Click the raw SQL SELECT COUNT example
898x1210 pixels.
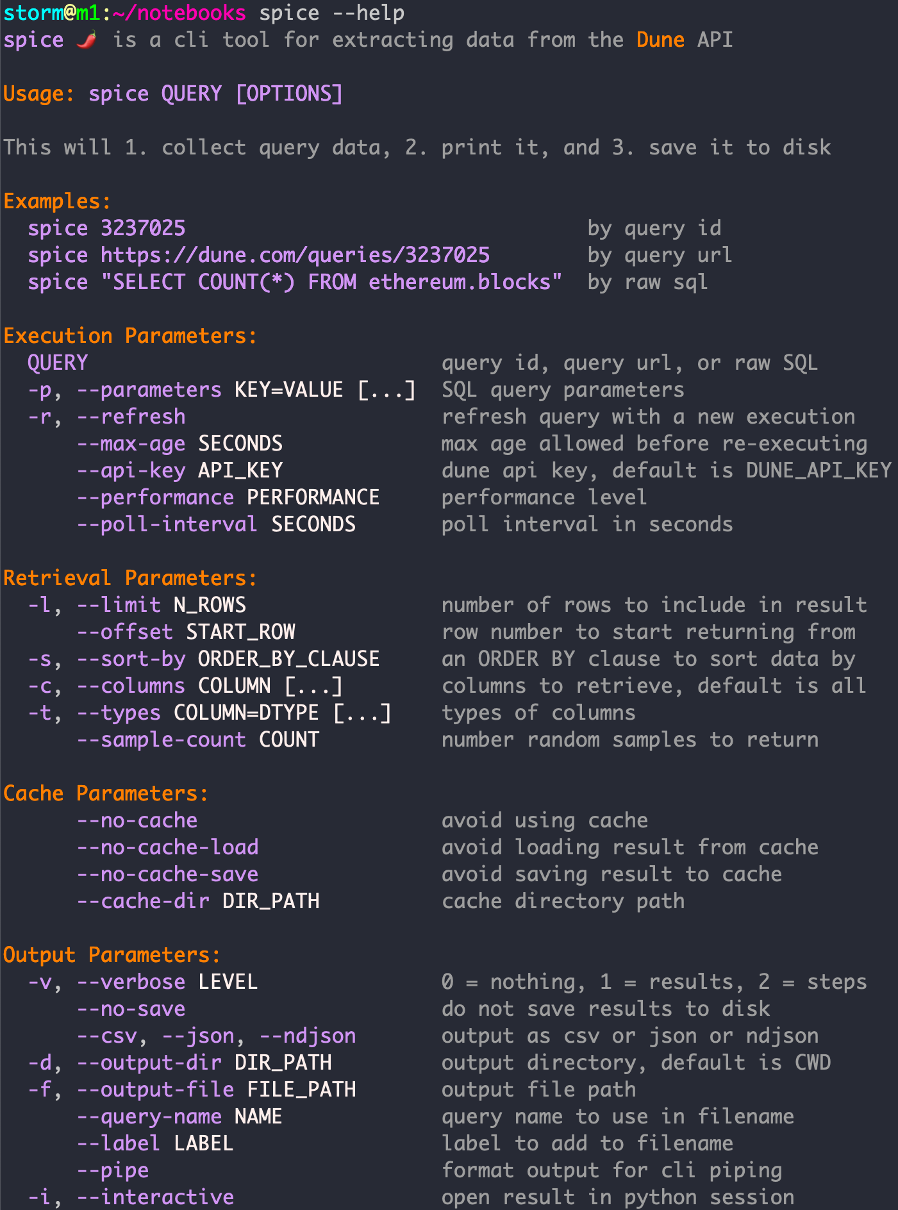331,282
